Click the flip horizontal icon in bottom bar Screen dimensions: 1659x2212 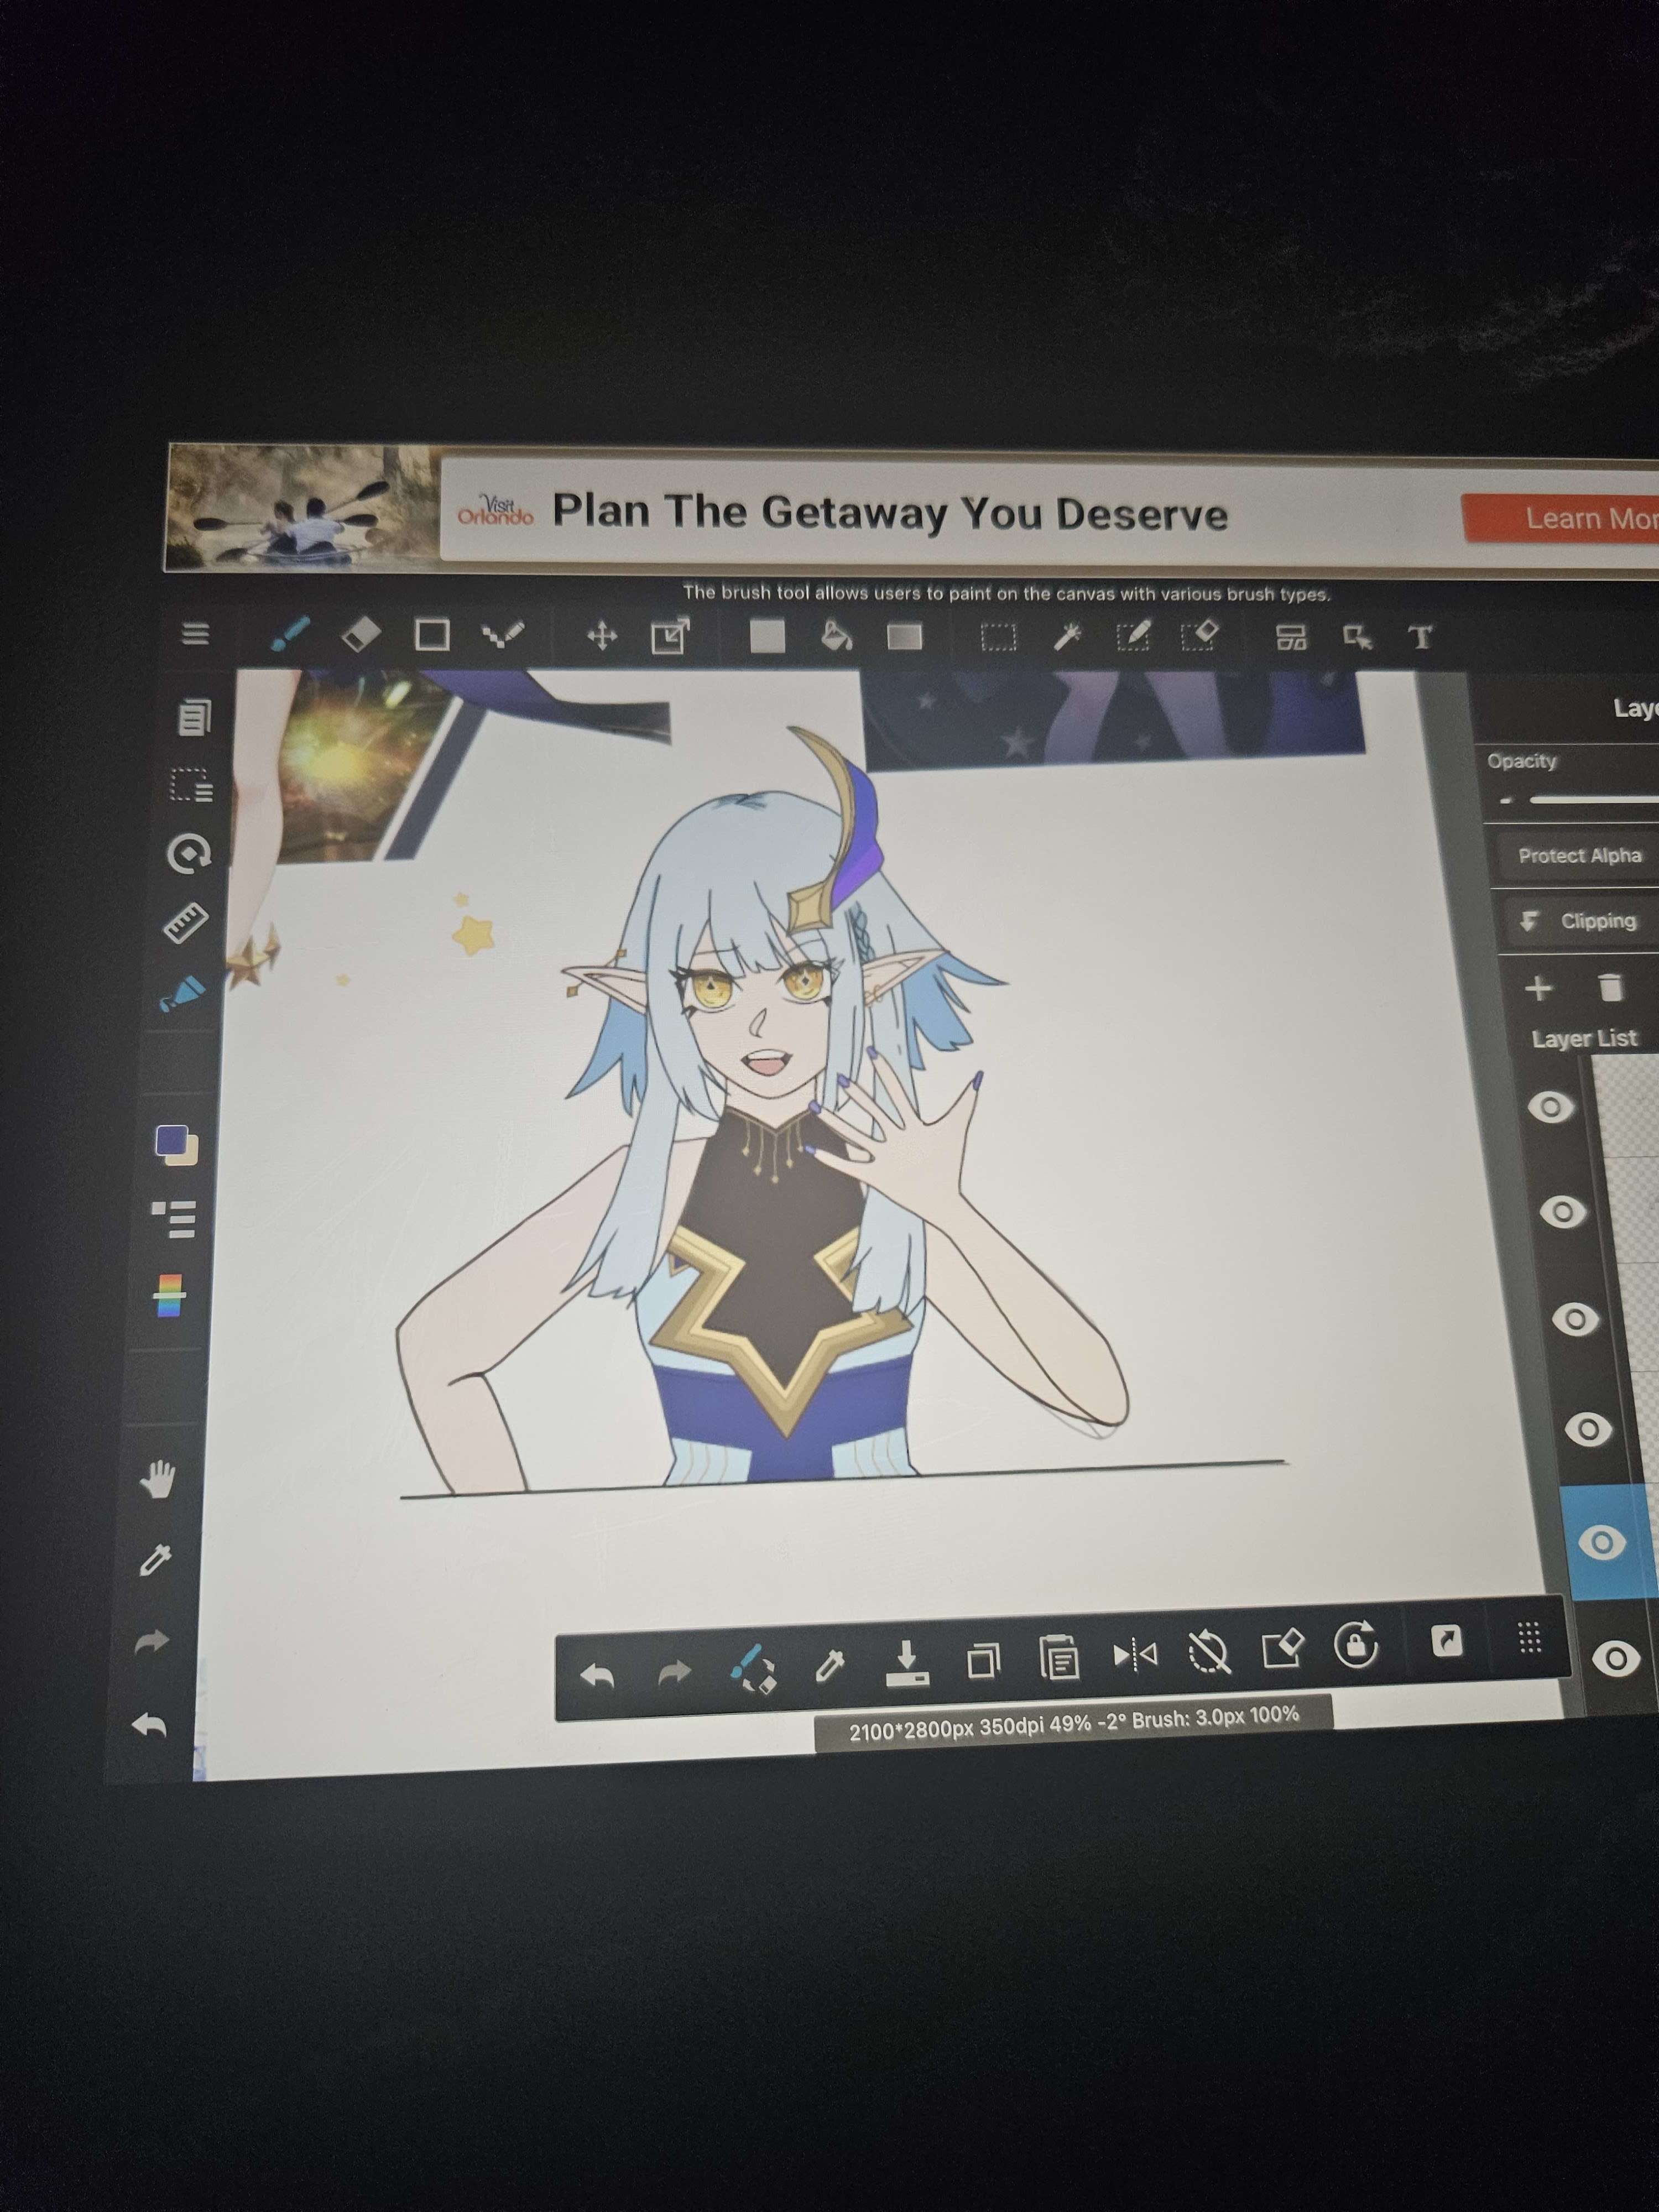(1135, 1656)
